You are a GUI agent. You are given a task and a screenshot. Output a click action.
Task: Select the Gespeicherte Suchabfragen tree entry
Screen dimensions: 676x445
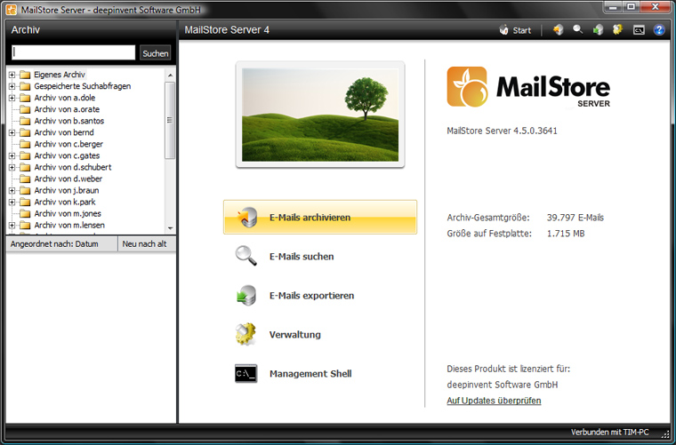pos(83,86)
